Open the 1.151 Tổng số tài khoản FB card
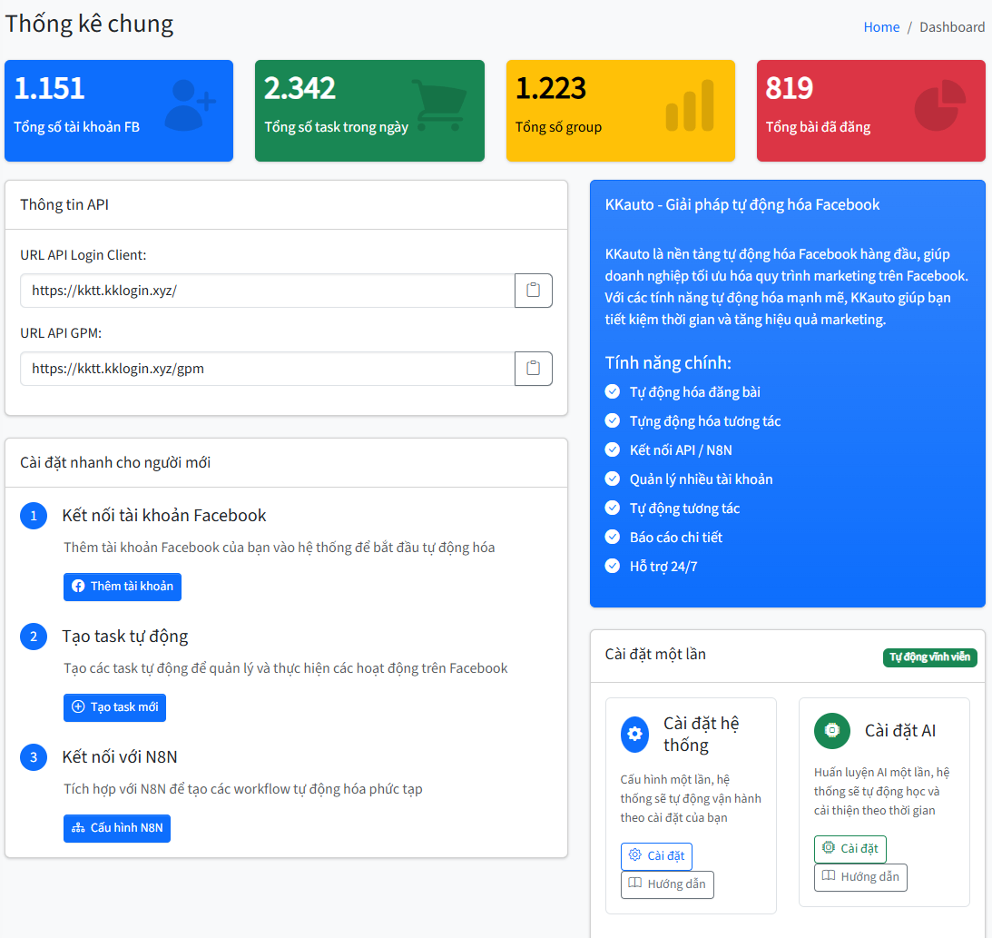Image resolution: width=992 pixels, height=938 pixels. [x=119, y=111]
